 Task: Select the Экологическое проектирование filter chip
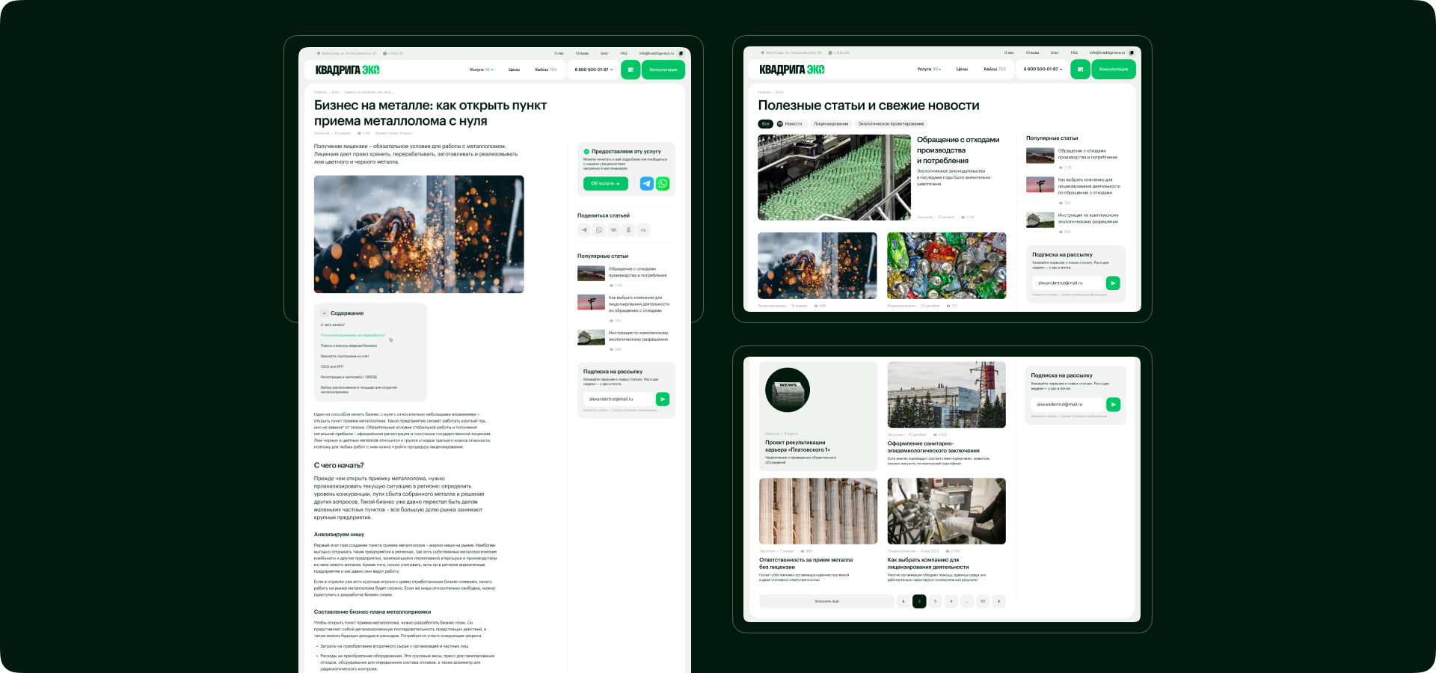point(891,124)
